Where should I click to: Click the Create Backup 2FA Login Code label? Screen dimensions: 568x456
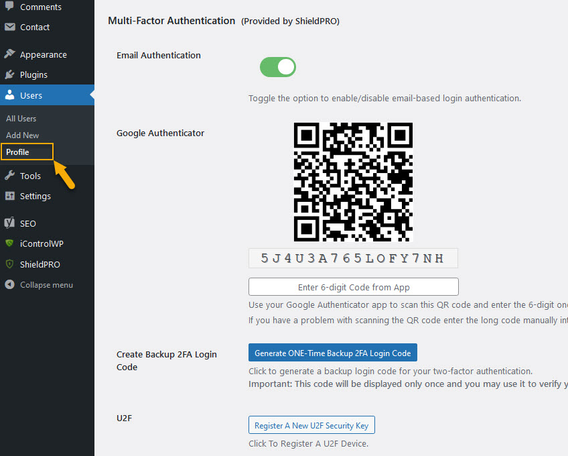pos(167,361)
